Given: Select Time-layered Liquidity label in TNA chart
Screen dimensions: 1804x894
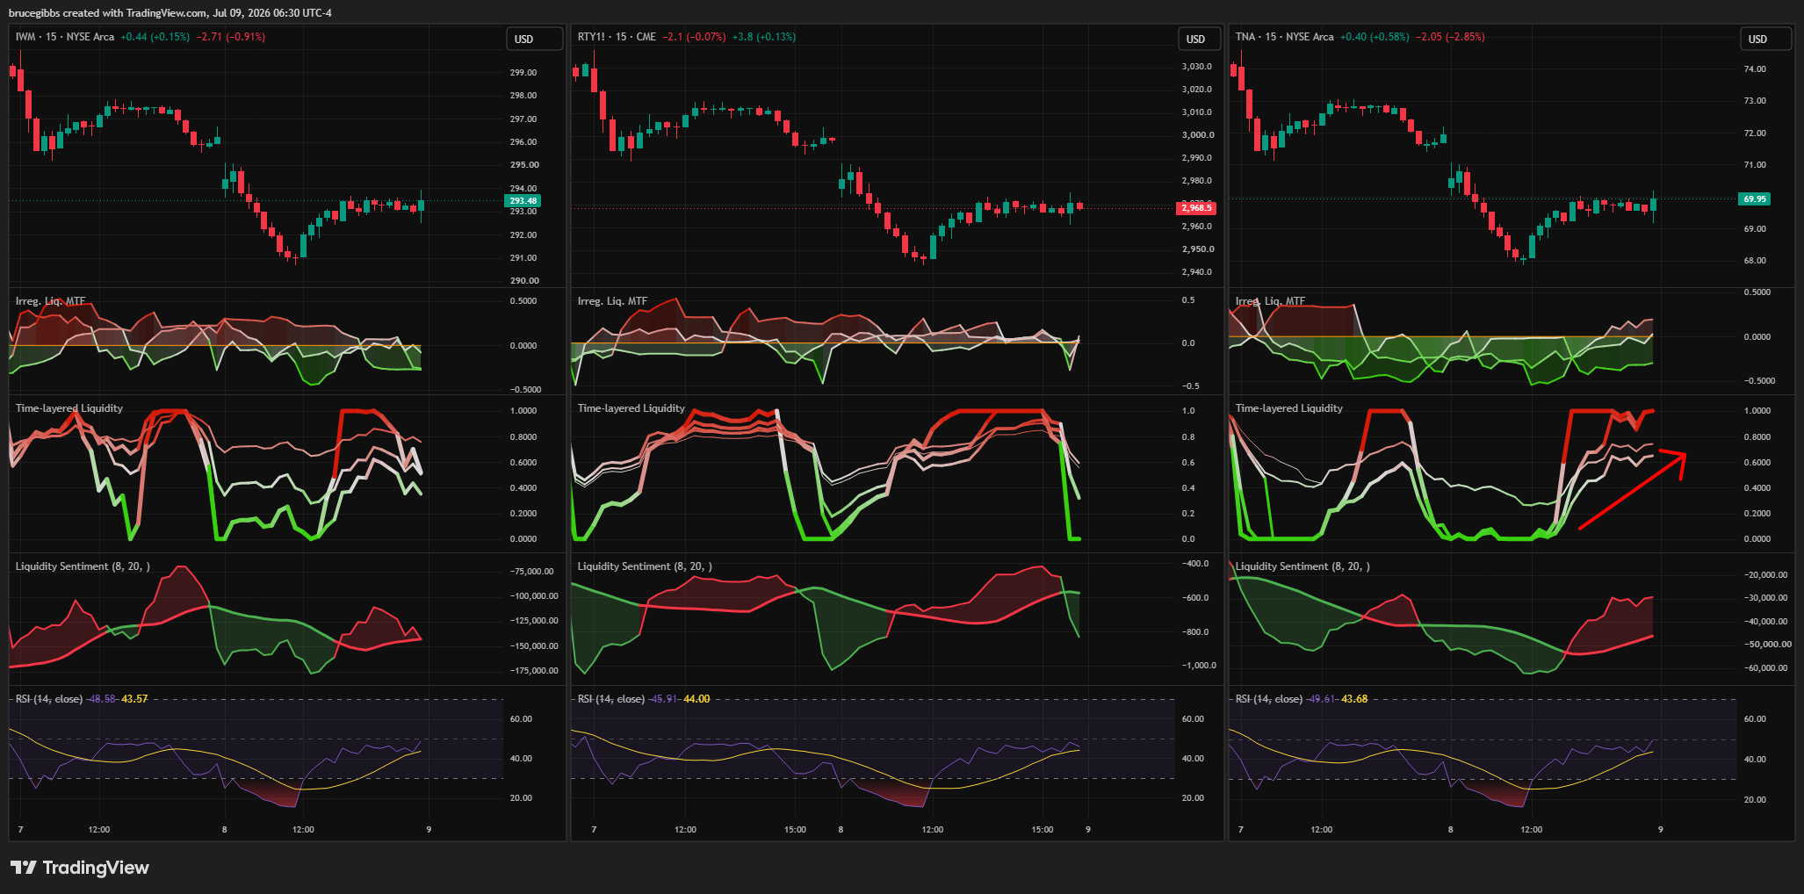Looking at the screenshot, I should pyautogui.click(x=1288, y=408).
